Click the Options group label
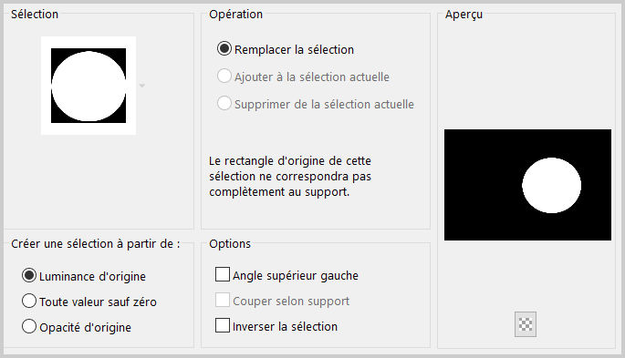The width and height of the screenshot is (625, 358). [x=230, y=243]
